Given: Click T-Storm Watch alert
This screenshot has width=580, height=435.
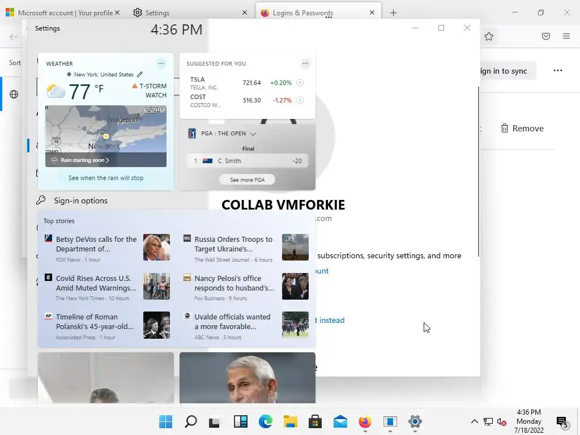Looking at the screenshot, I should point(150,91).
